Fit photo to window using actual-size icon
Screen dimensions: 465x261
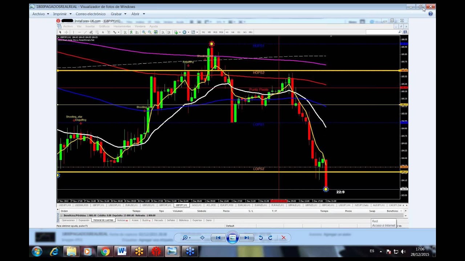pos(202,238)
